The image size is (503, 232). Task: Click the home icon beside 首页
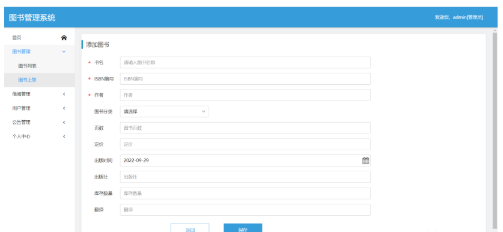click(64, 37)
